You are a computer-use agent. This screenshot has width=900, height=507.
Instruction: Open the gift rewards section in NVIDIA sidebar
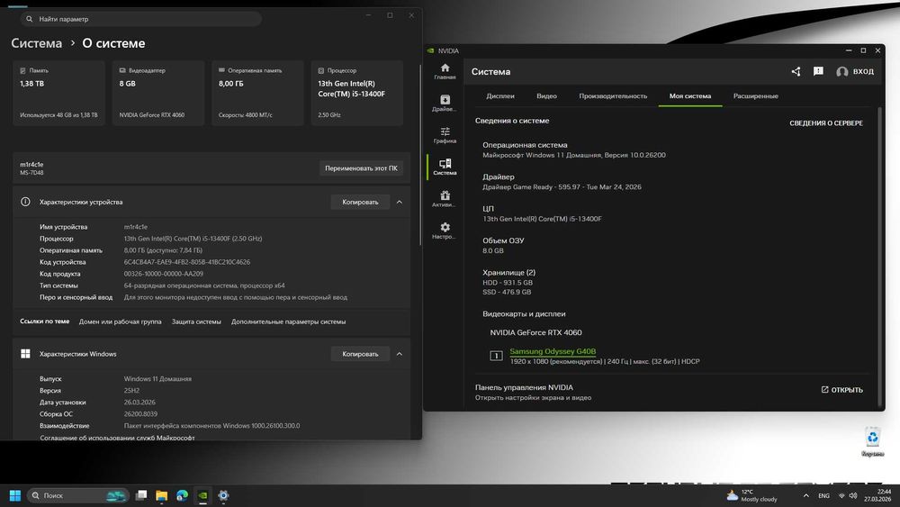coord(445,199)
